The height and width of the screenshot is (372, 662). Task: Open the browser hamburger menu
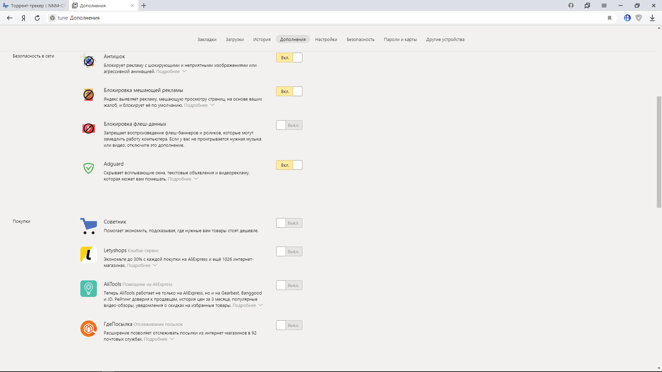pos(604,6)
